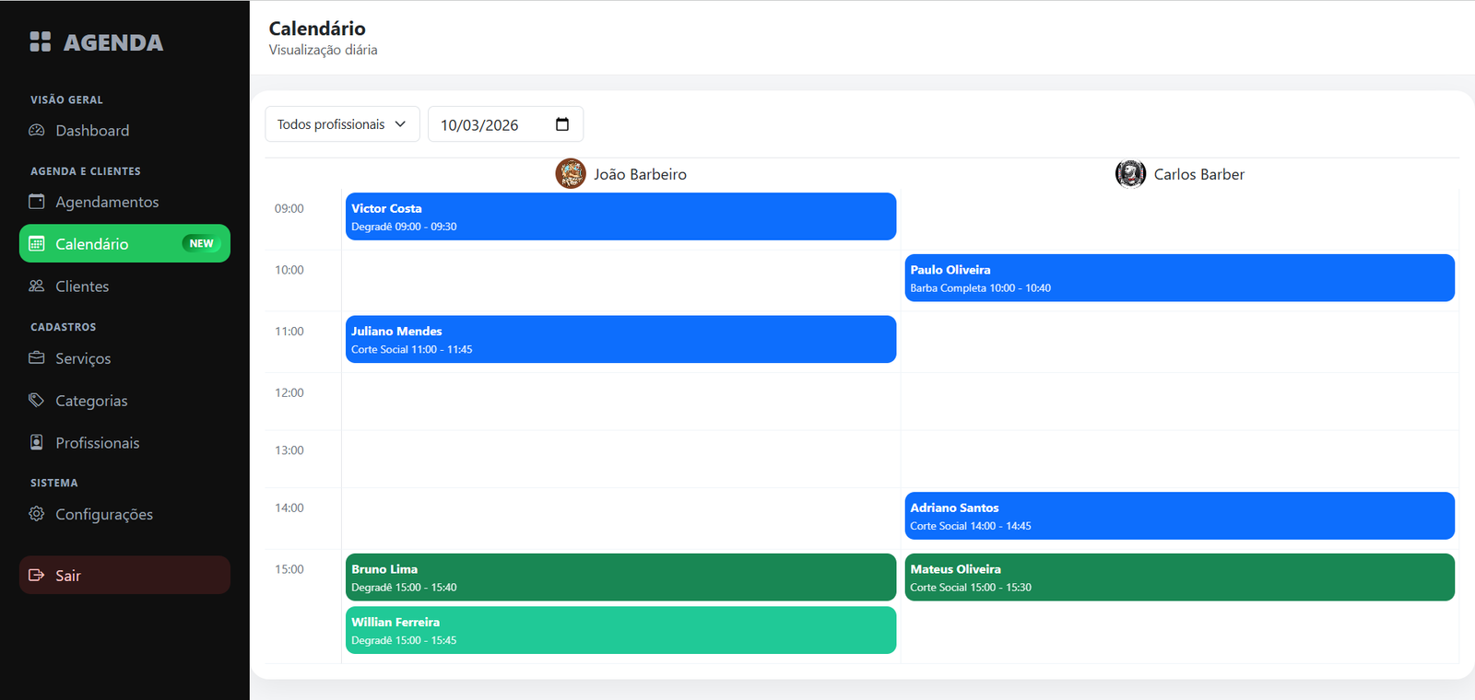Click the AGENDA grid logo icon
Image resolution: width=1475 pixels, height=700 pixels.
(40, 41)
